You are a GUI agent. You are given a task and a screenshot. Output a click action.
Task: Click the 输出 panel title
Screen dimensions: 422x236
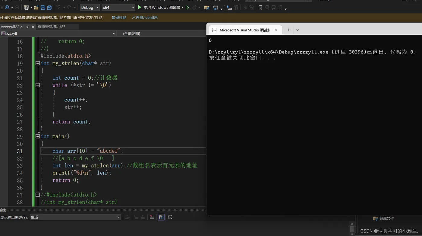tap(3, 210)
